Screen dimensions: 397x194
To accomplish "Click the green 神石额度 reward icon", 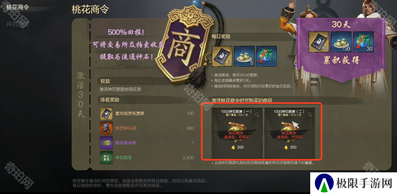I will point(106,158).
